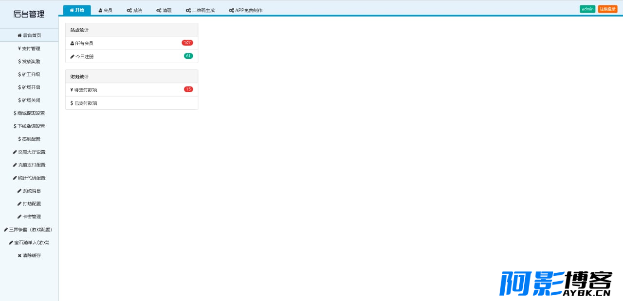The image size is (623, 301).
Task: Click the pencil icon beside 统计代码配置
Action: tap(15, 178)
